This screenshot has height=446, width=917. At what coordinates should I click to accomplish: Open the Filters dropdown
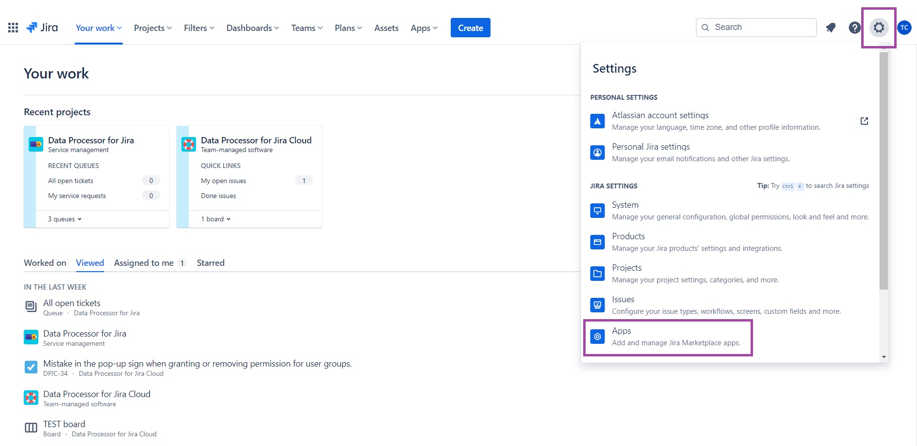pos(199,28)
